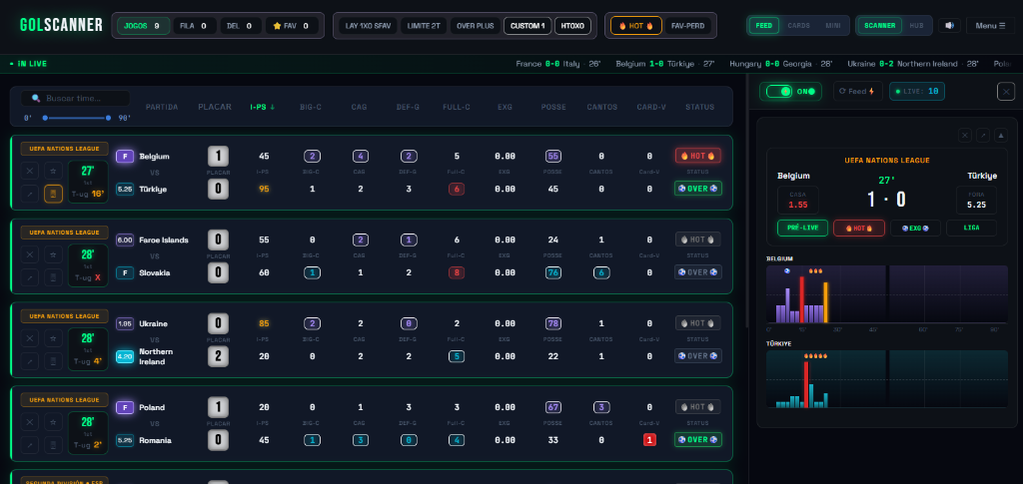Select the HUB mode tab

coord(917,25)
